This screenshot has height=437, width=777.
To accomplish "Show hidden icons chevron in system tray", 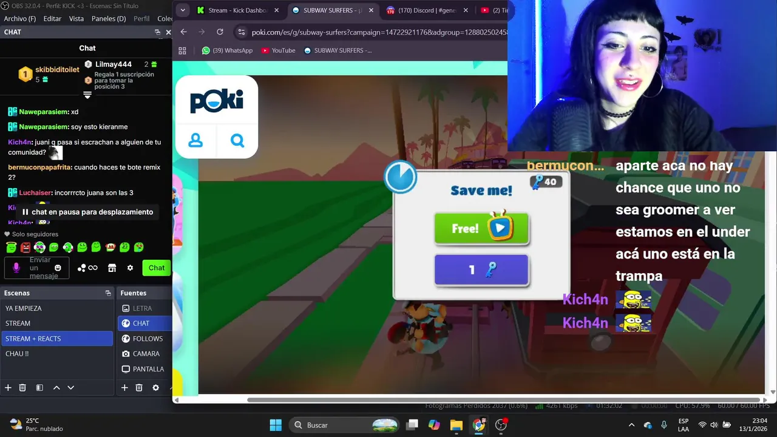I will tap(631, 425).
